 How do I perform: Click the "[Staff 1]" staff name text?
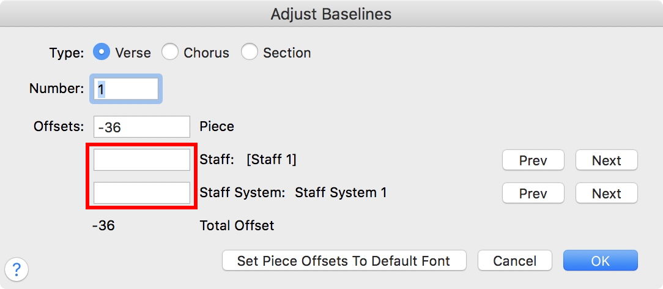tap(271, 160)
